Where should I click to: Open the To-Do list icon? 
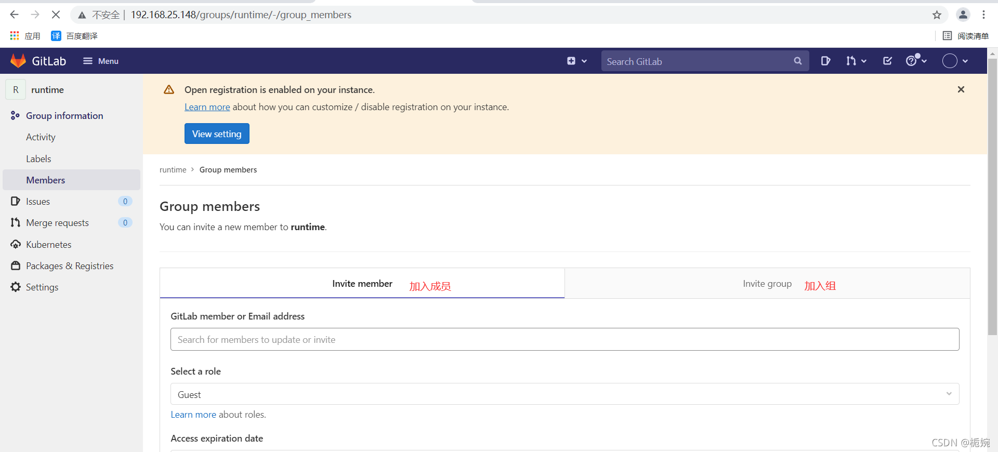tap(887, 61)
